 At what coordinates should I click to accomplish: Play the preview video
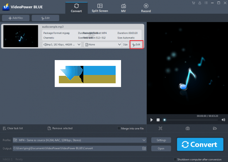[151, 120]
